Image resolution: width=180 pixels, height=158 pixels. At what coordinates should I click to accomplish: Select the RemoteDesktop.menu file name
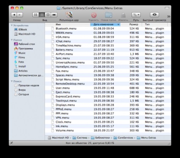pyautogui.click(x=70, y=84)
